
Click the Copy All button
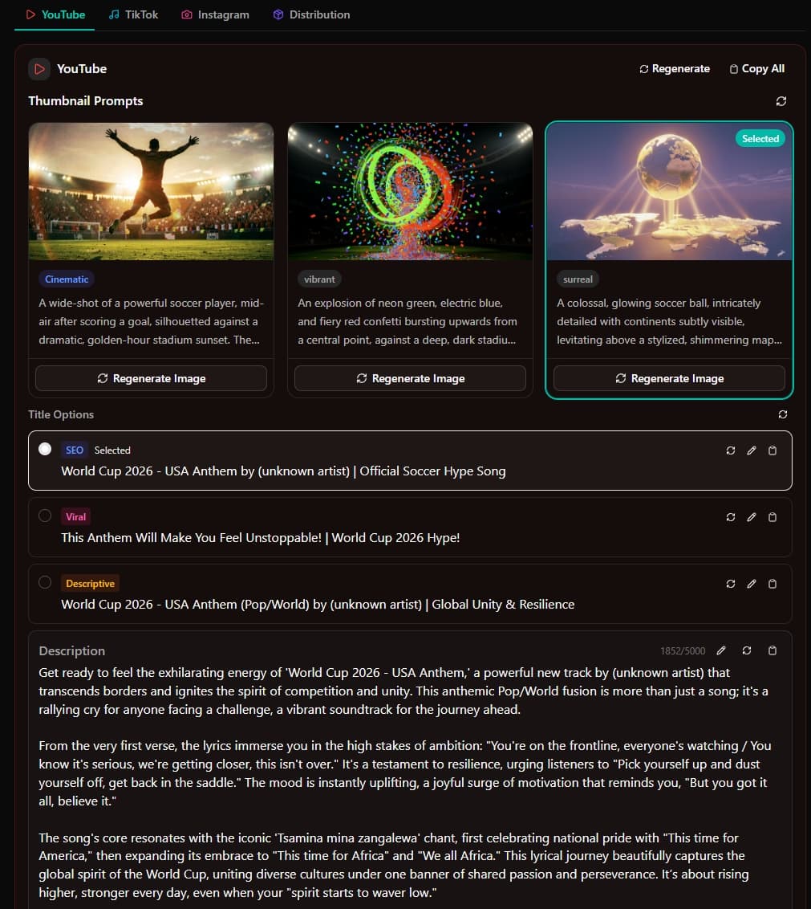click(756, 69)
